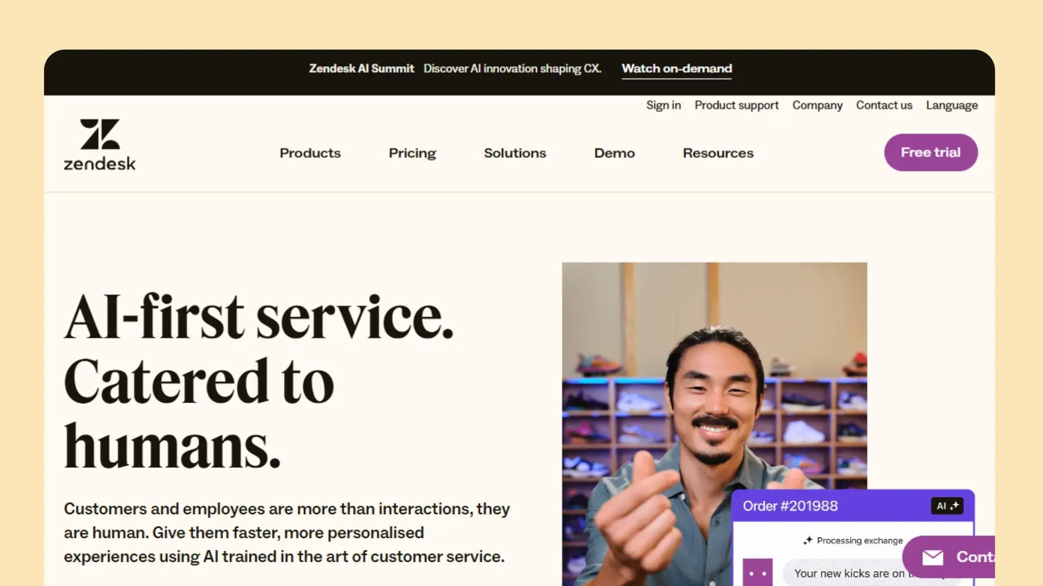Viewport: 1043px width, 586px height.
Task: Click the purple chatbot avatar icon
Action: coord(757,572)
